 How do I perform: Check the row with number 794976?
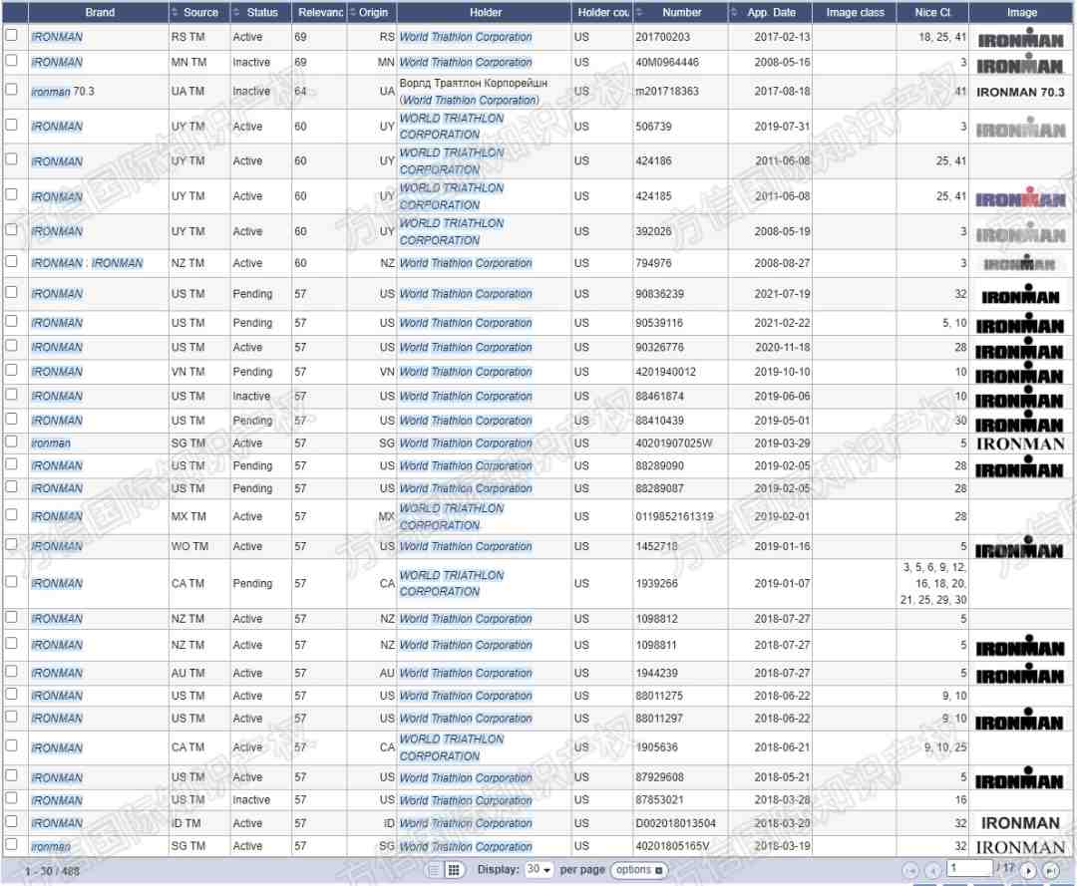pos(12,261)
